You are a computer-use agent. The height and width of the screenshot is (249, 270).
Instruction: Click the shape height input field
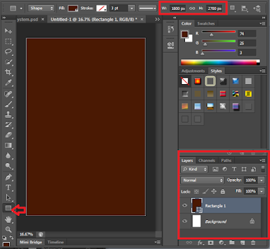(214, 9)
